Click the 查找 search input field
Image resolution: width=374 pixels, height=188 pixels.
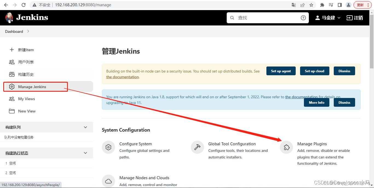267,18
